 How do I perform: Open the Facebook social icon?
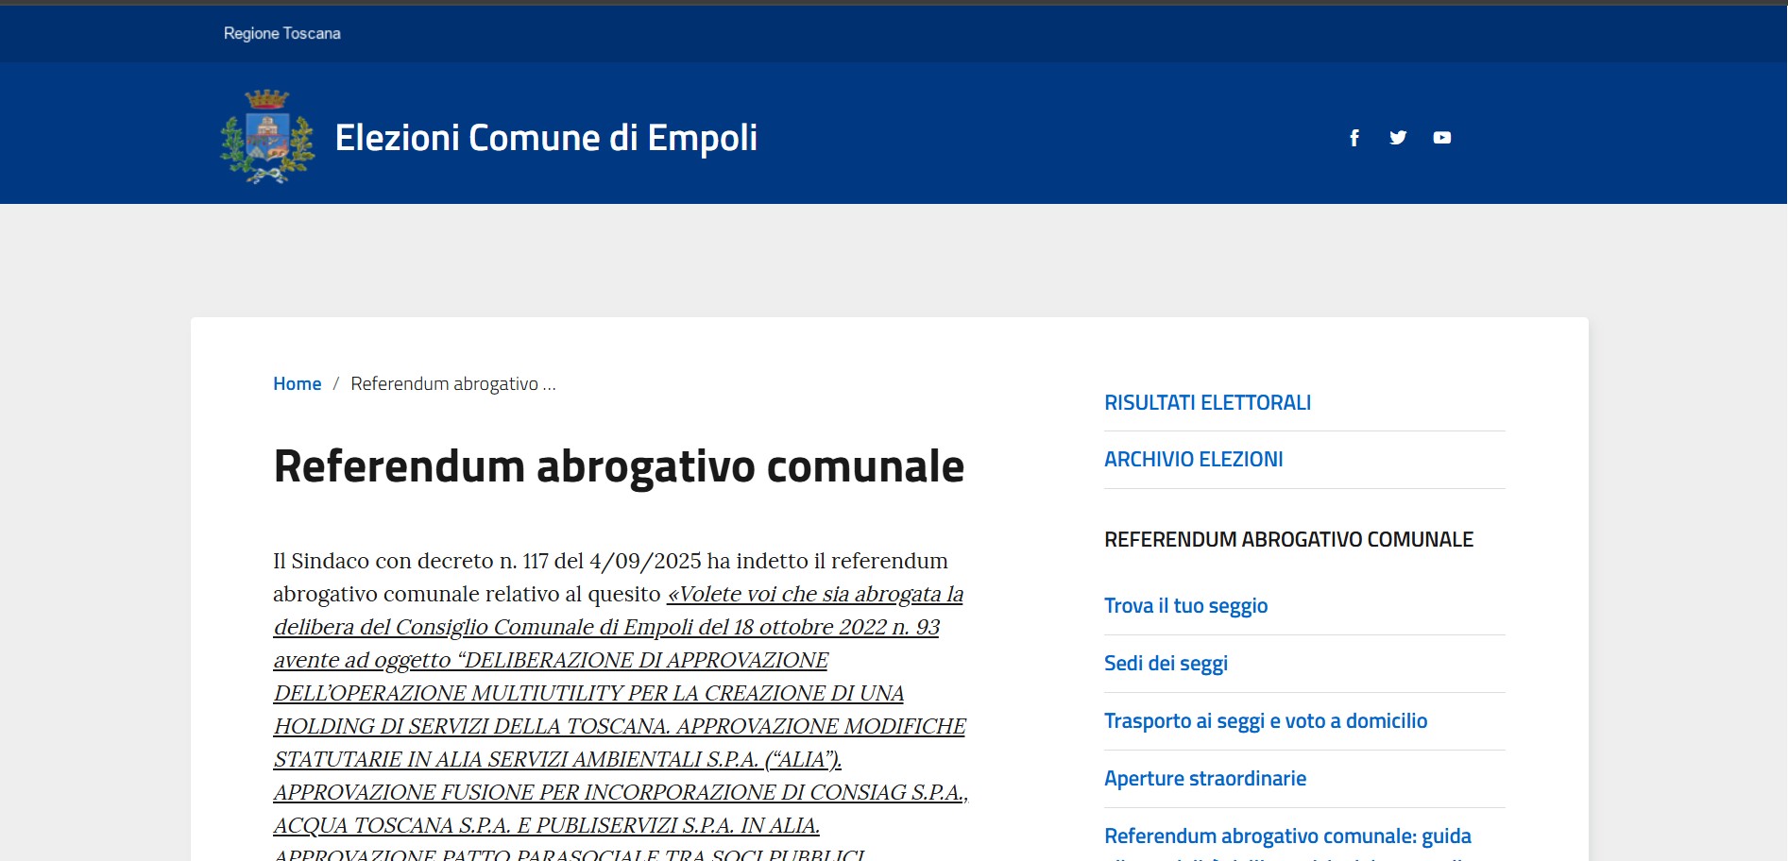click(x=1354, y=138)
